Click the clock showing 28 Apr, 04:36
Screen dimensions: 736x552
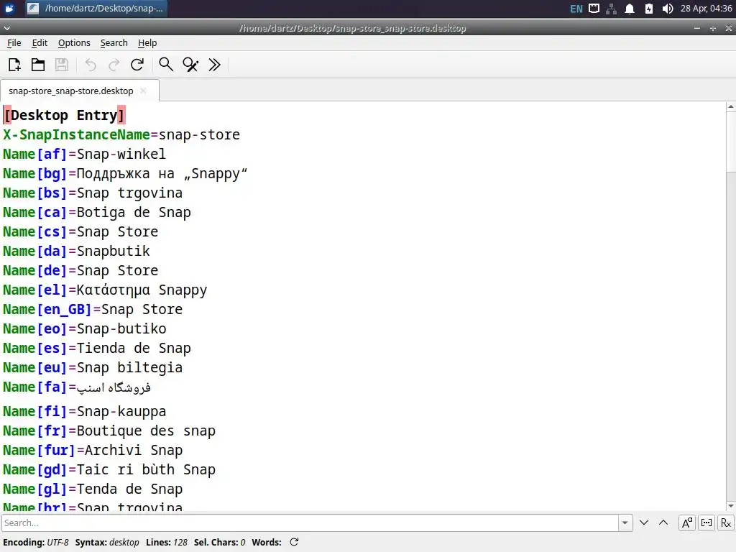pos(707,9)
